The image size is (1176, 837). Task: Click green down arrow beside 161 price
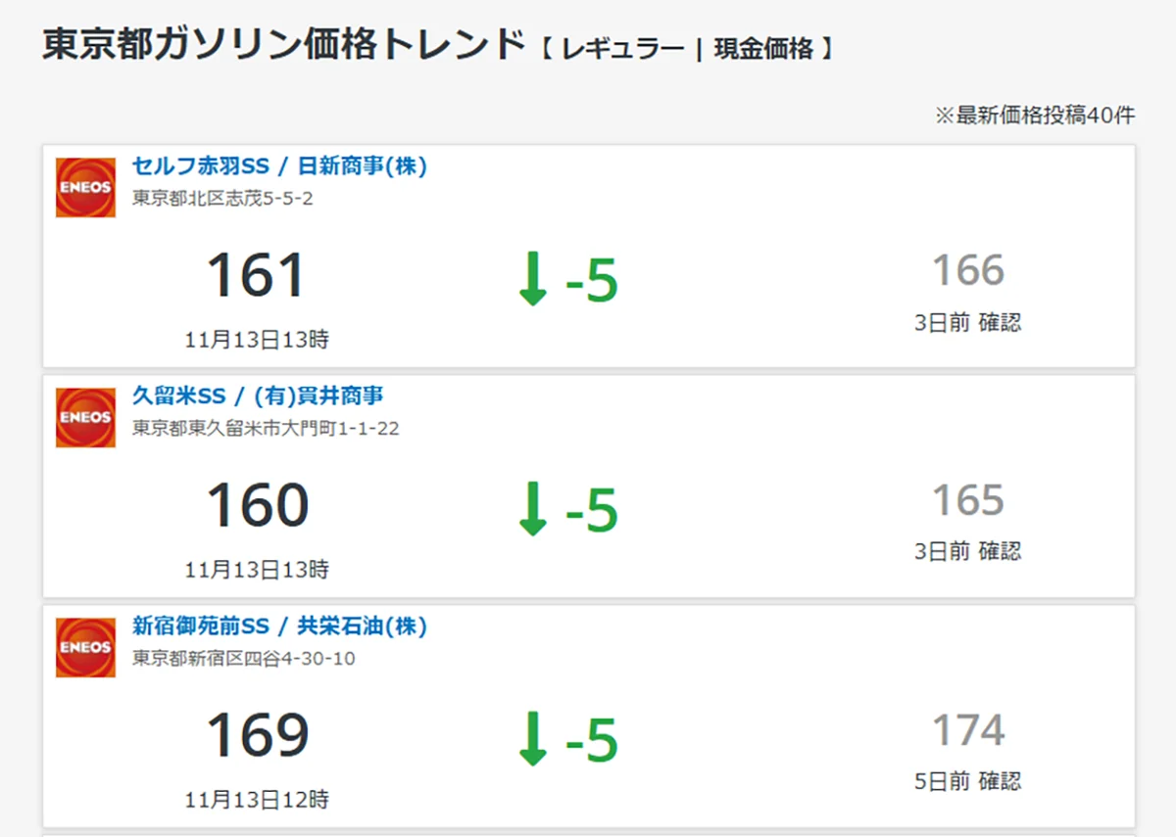click(532, 279)
